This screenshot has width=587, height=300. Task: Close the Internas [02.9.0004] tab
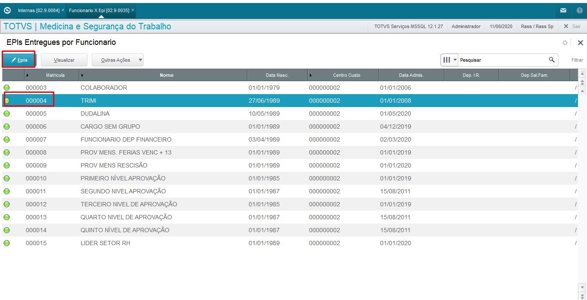point(62,10)
